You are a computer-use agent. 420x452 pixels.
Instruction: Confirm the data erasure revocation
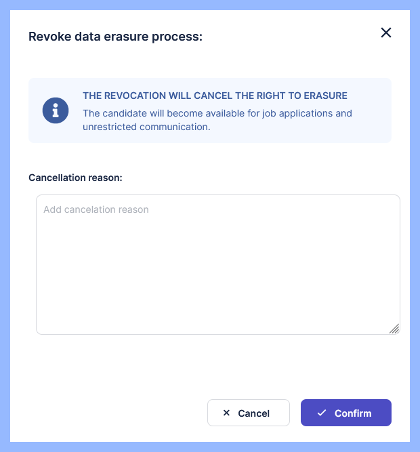pyautogui.click(x=345, y=413)
